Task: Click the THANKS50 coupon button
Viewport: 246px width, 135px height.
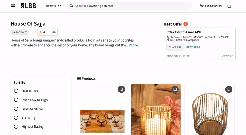Action: [175, 47]
